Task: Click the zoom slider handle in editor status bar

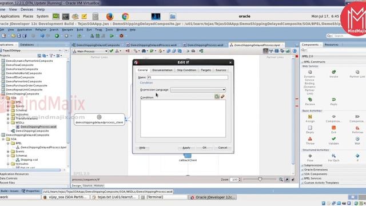Action: pyautogui.click(x=260, y=179)
